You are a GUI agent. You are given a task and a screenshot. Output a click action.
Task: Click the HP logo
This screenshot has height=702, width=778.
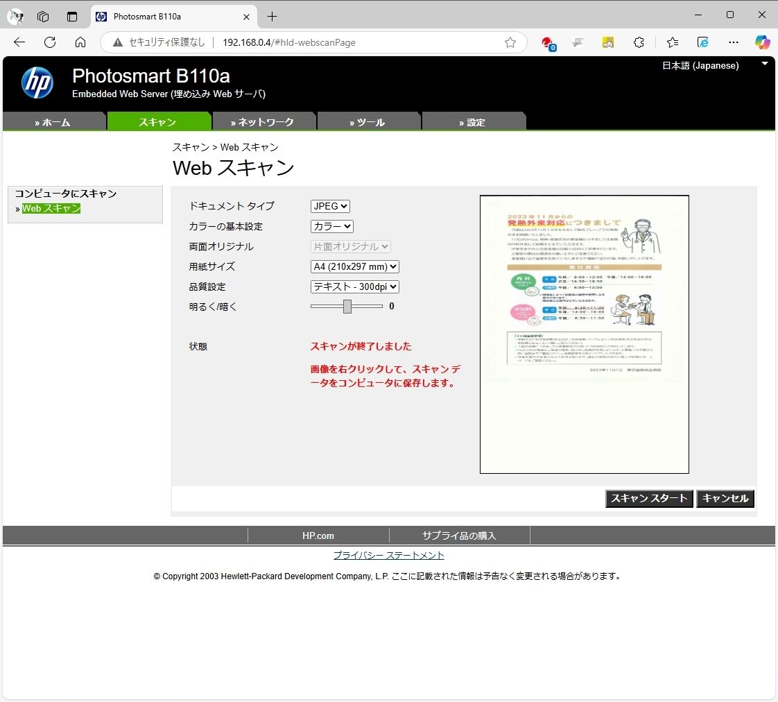point(37,83)
